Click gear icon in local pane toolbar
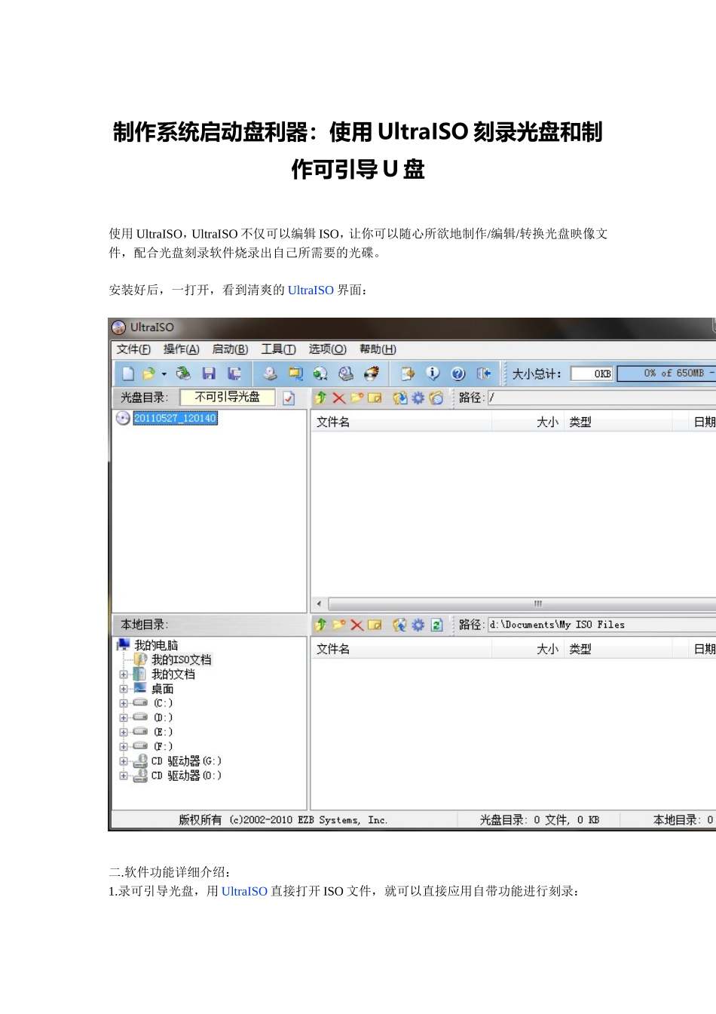The image size is (716, 1014). (x=418, y=625)
